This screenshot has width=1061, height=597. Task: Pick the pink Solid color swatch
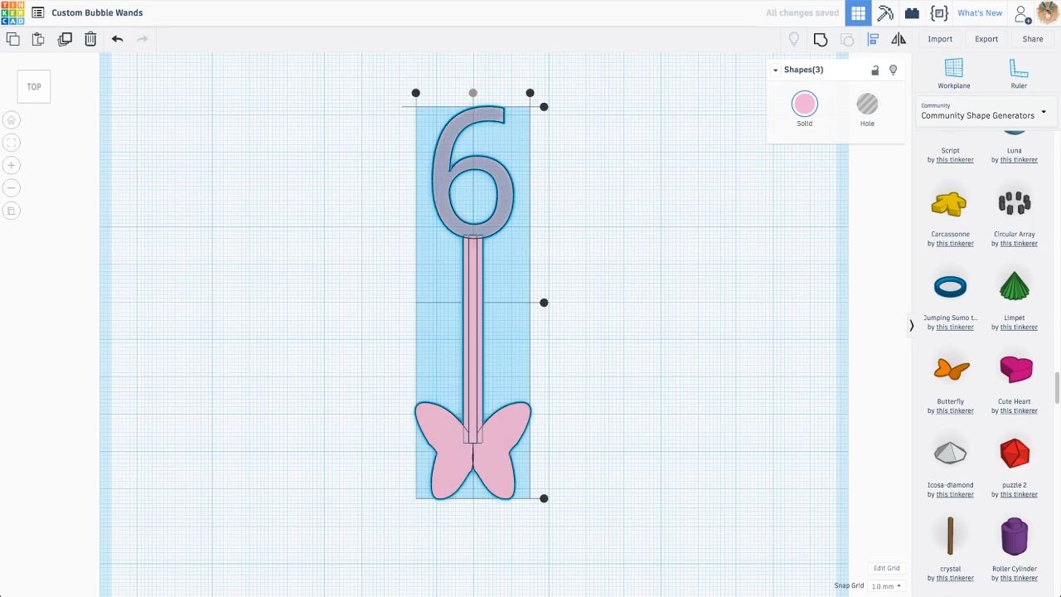point(804,104)
